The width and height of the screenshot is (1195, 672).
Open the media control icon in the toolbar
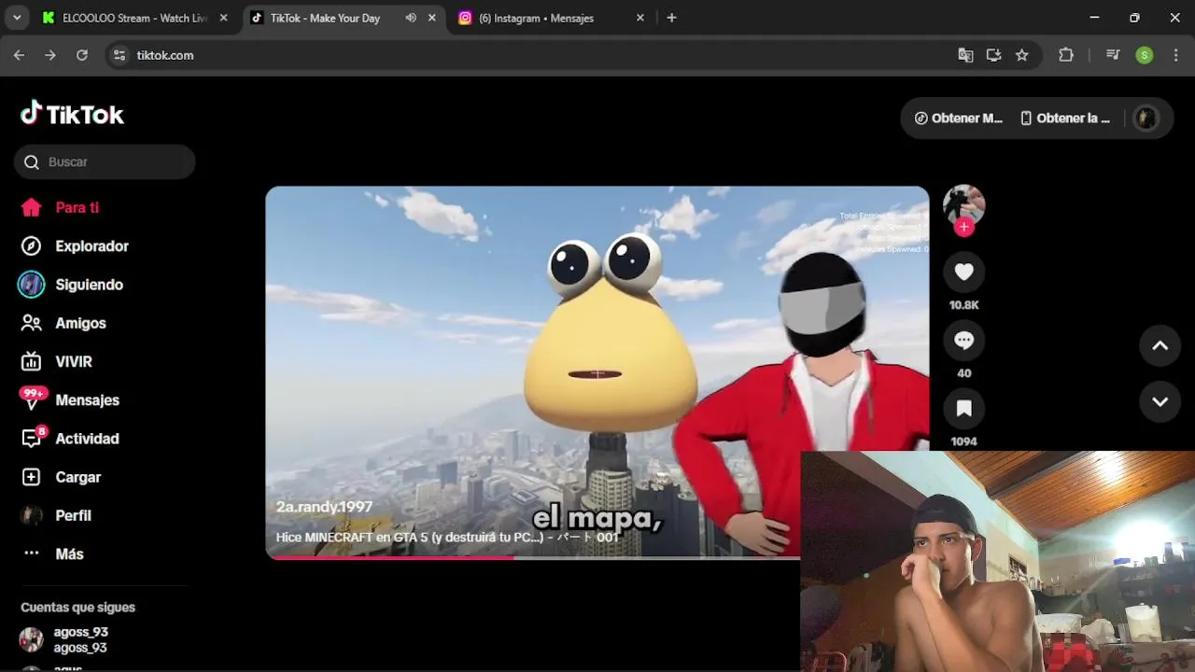tap(1113, 55)
